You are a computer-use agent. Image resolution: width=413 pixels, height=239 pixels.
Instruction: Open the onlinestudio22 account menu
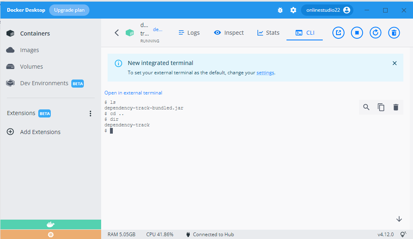(x=327, y=10)
